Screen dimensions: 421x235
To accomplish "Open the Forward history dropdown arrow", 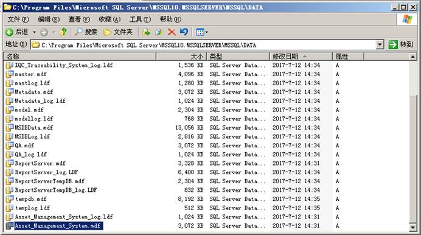I will pos(54,32).
